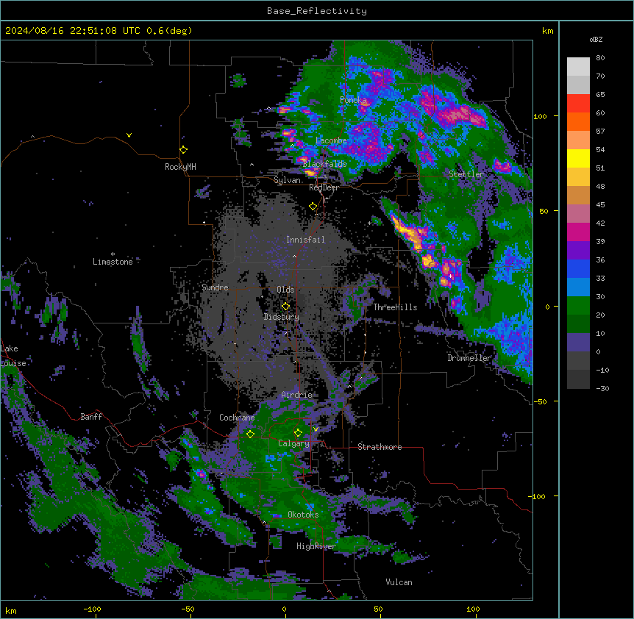634x619 pixels.
Task: Click the Airdrie label
Action: (x=296, y=395)
